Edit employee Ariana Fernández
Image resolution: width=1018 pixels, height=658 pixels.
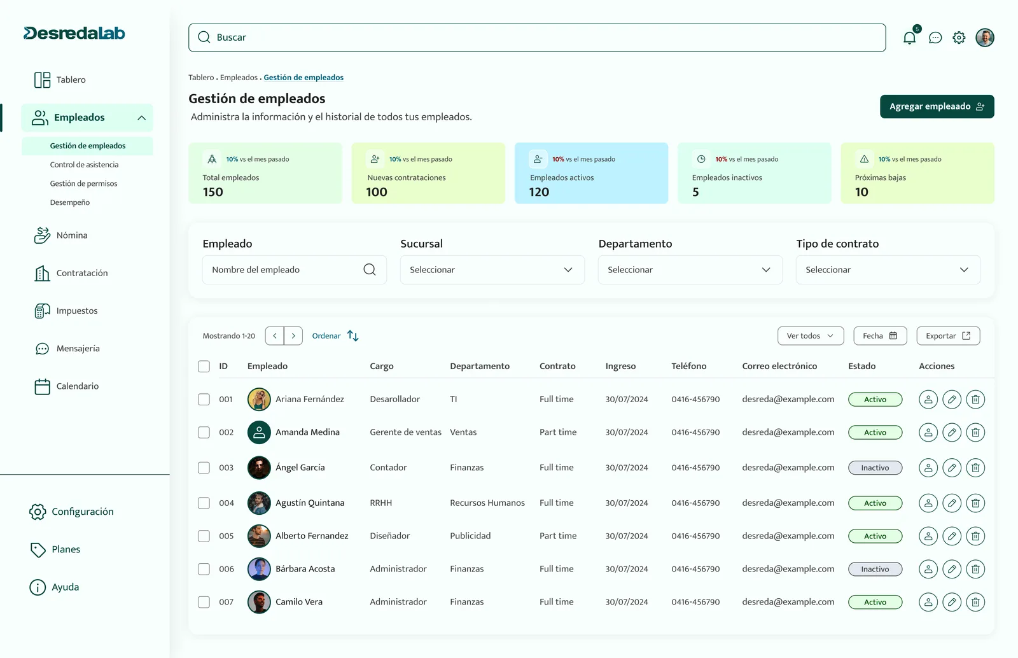(952, 400)
